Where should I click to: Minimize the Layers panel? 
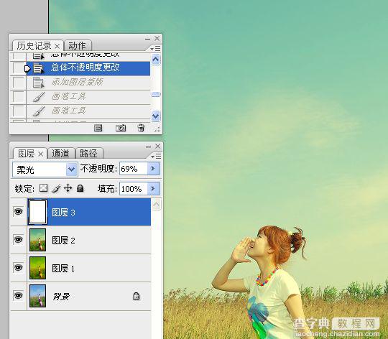pyautogui.click(x=148, y=147)
